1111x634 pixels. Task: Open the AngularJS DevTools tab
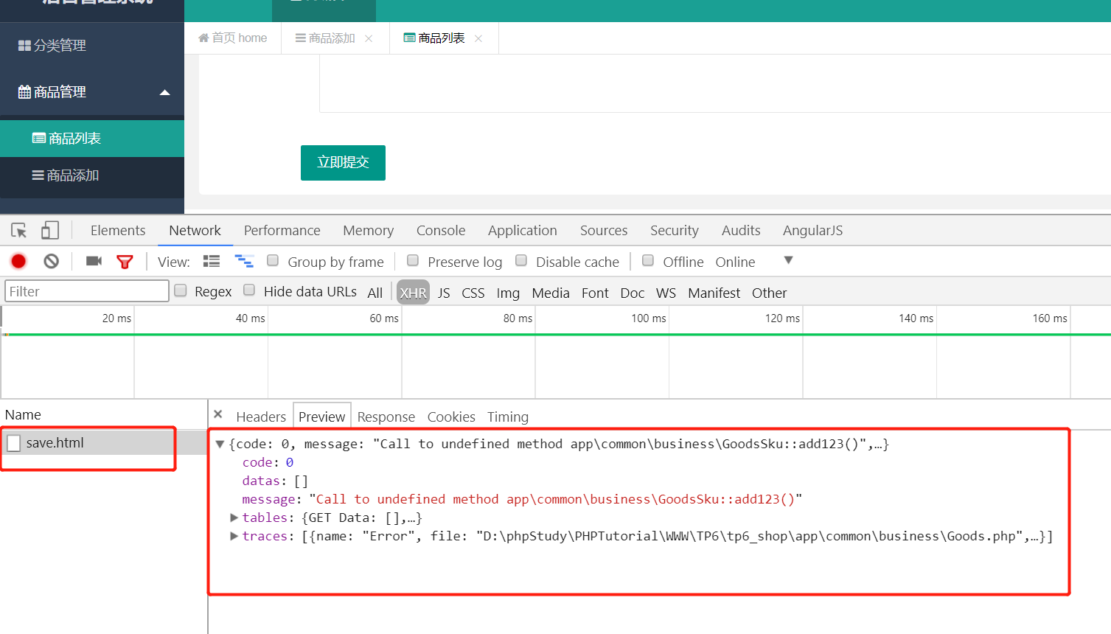[812, 231]
